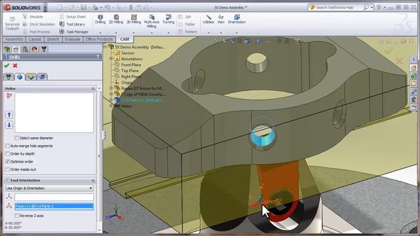Select Top Plane in the tree
This screenshot has height=236, width=420.
pos(127,71)
